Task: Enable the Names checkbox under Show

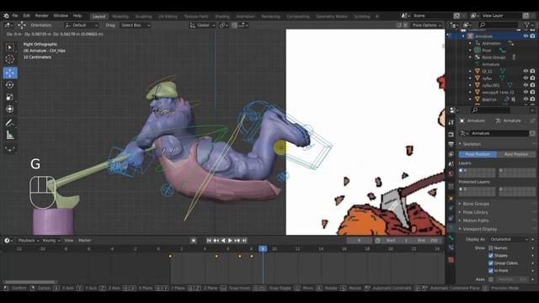Action: (491, 247)
